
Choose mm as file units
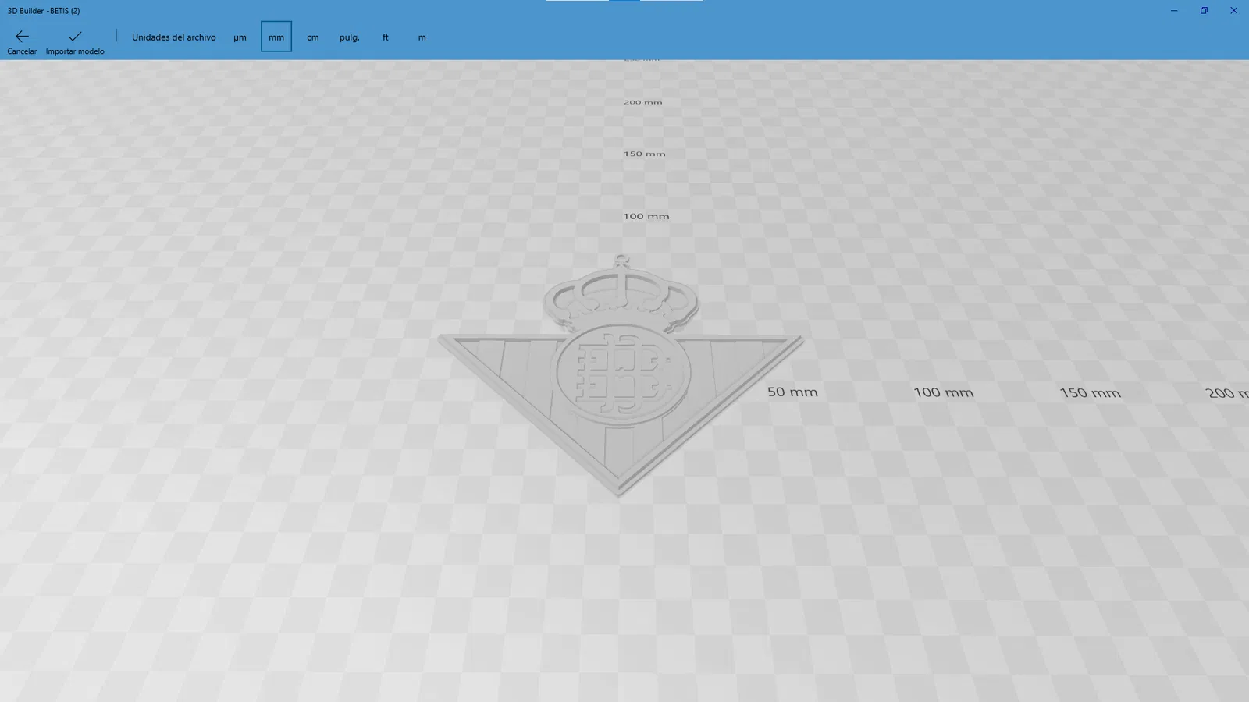pyautogui.click(x=276, y=37)
